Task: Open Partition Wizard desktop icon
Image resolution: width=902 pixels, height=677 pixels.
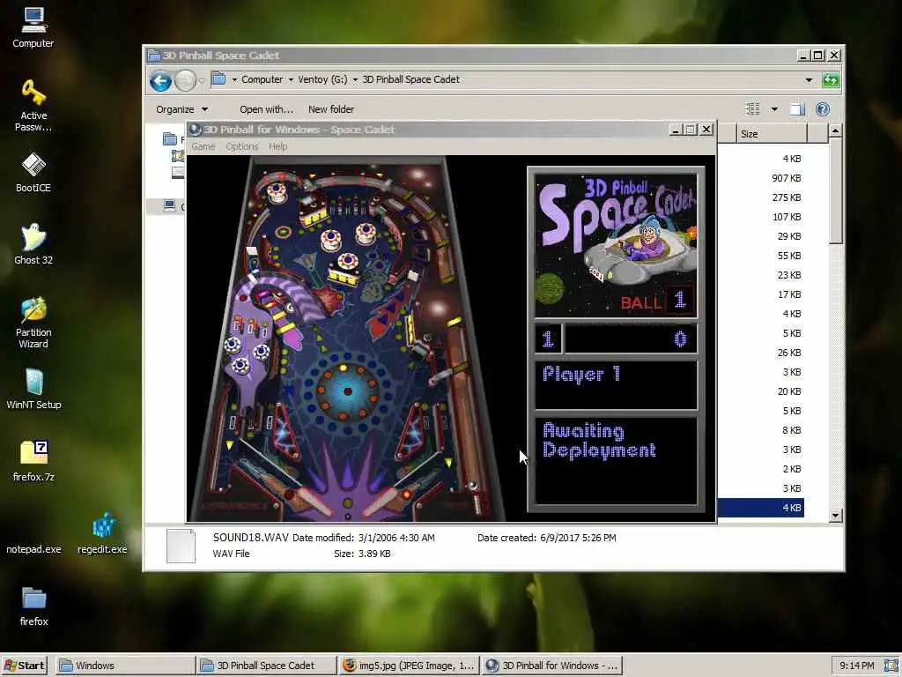Action: tap(33, 323)
